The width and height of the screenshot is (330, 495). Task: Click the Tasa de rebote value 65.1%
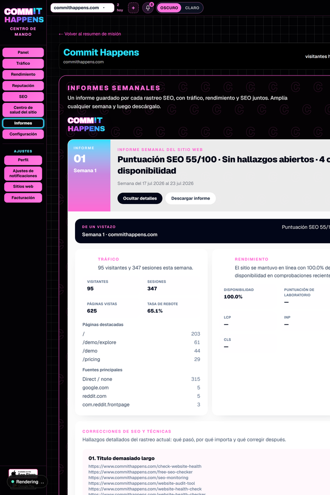(x=155, y=311)
